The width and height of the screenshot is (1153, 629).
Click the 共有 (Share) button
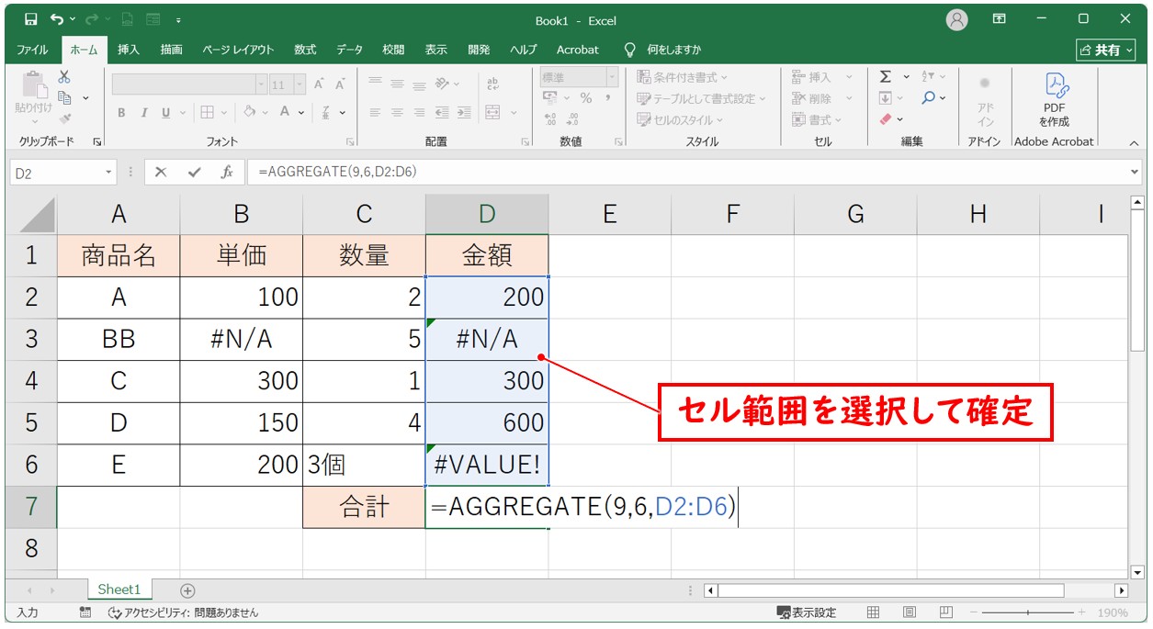coord(1100,50)
